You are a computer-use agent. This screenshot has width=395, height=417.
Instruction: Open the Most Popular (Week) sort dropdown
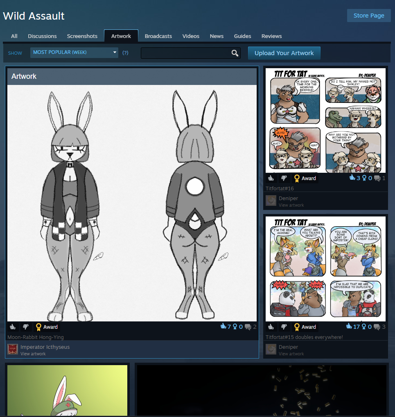[74, 52]
